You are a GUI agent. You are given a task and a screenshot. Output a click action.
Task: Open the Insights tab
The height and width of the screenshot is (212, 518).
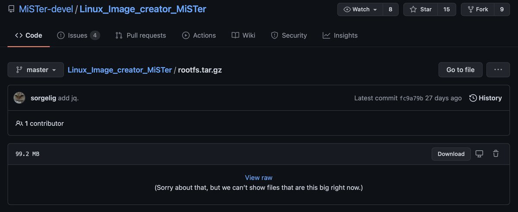(x=340, y=35)
